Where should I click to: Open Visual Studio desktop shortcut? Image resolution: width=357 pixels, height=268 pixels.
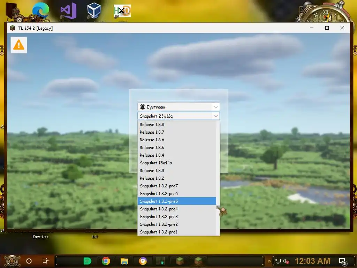coord(68,11)
